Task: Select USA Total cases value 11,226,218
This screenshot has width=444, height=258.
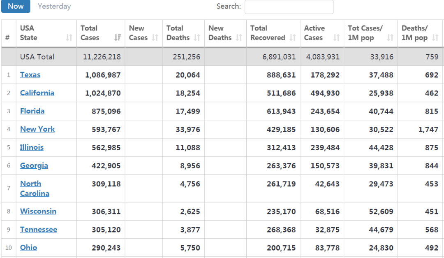Action: (102, 57)
